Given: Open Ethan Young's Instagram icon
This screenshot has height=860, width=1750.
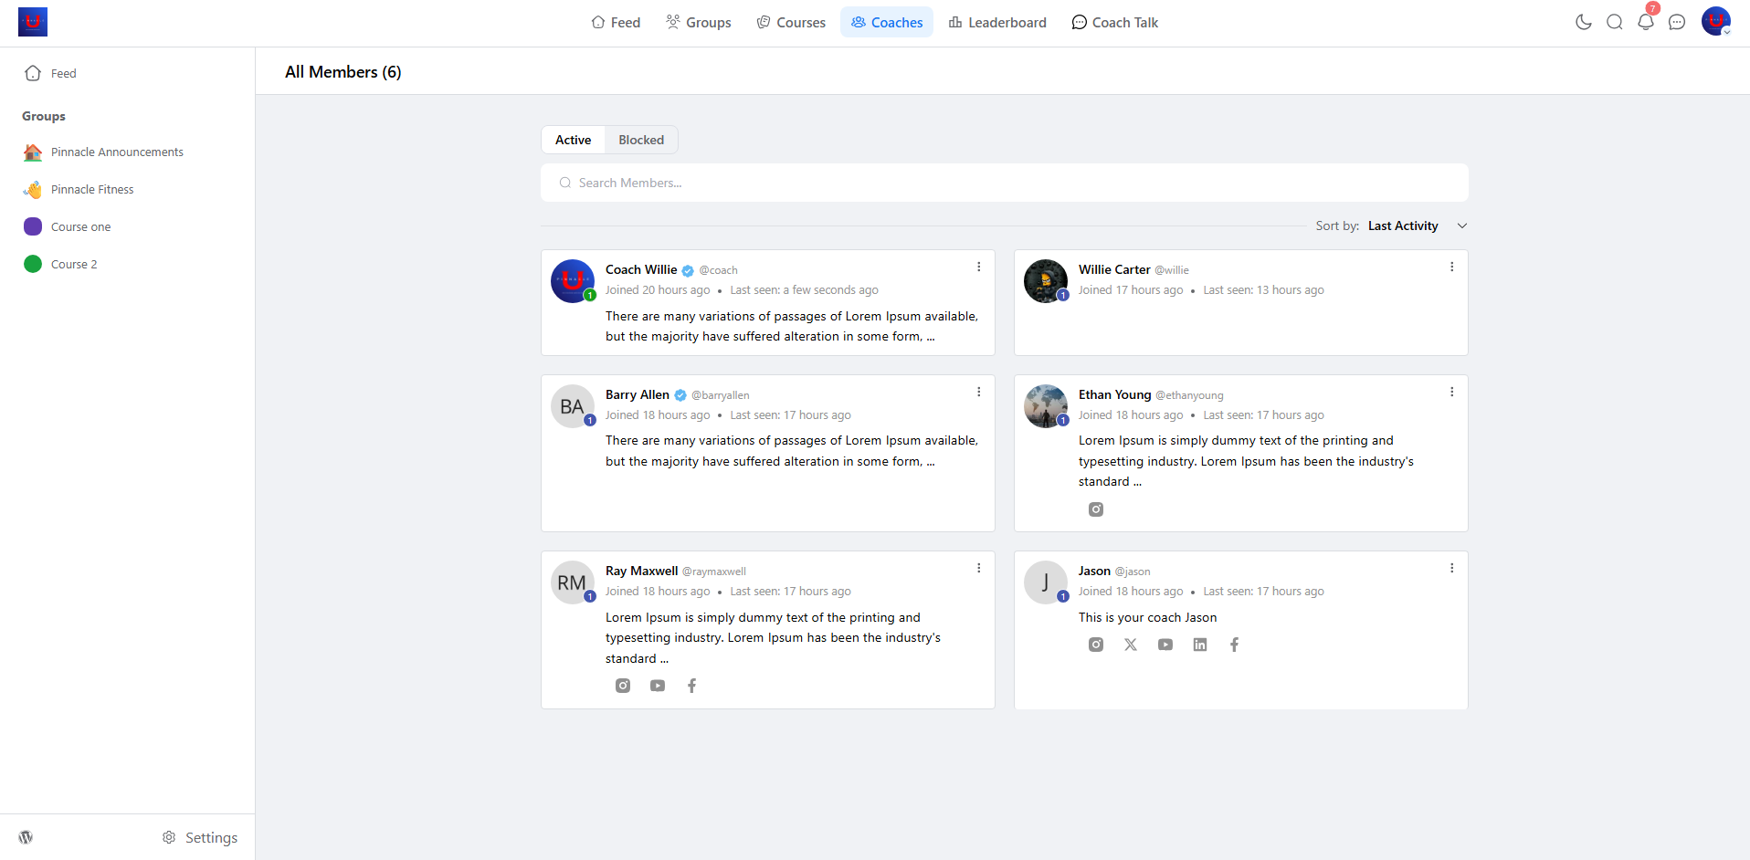Looking at the screenshot, I should [1095, 509].
